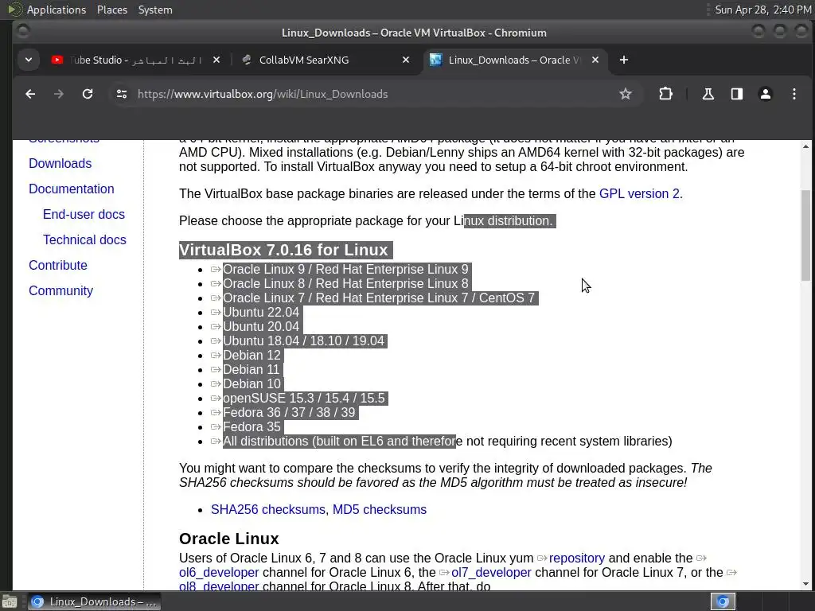The width and height of the screenshot is (815, 611).
Task: Open the profile avatar menu
Action: pos(765,94)
